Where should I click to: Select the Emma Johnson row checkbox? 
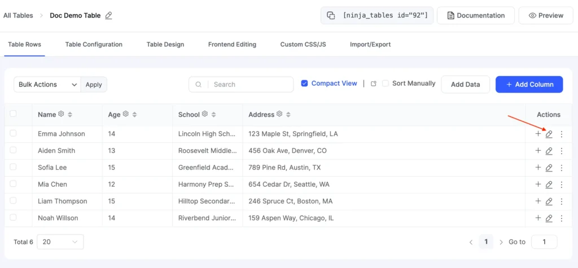[13, 134]
